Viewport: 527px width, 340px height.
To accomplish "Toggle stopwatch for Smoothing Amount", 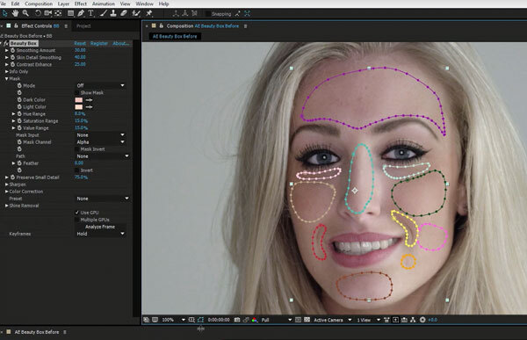I will click(x=13, y=50).
